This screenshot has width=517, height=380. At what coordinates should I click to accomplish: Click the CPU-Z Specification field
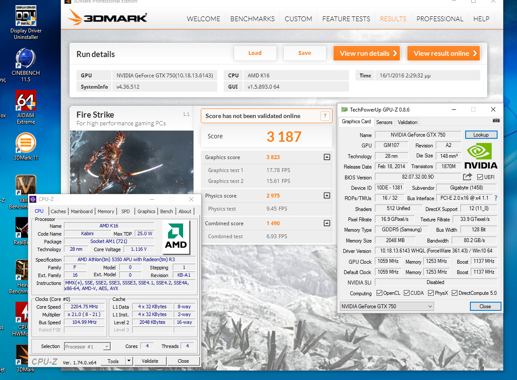click(130, 259)
